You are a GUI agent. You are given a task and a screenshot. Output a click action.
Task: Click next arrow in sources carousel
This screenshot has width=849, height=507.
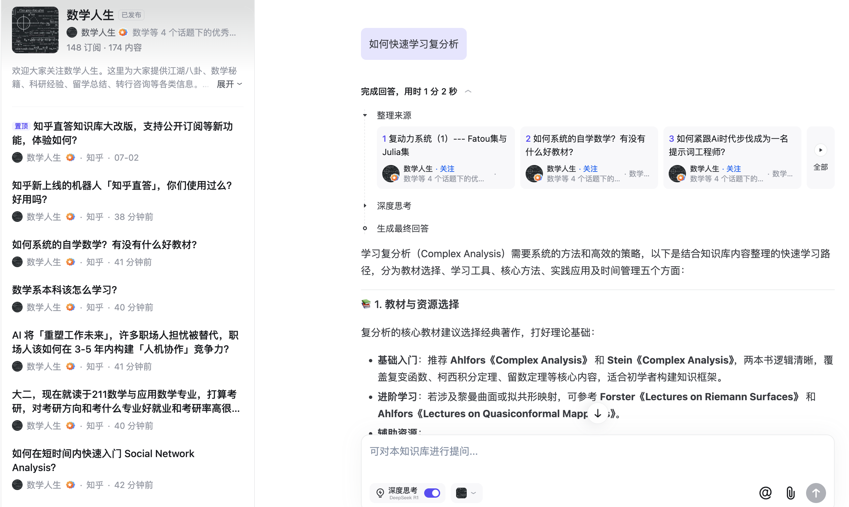[820, 150]
